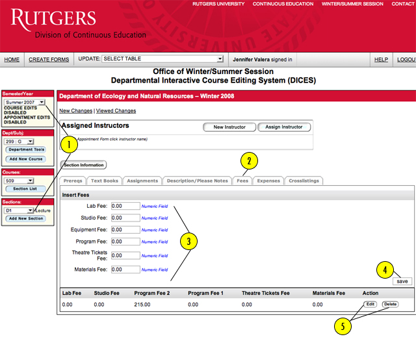This screenshot has width=416, height=341.
Task: Click the Theatre Tickets Fee input field
Action: pos(125,256)
